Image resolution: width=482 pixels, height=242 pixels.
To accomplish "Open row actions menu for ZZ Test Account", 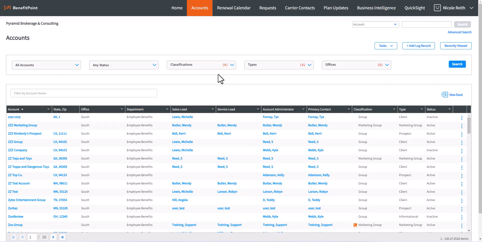I will click(462, 184).
